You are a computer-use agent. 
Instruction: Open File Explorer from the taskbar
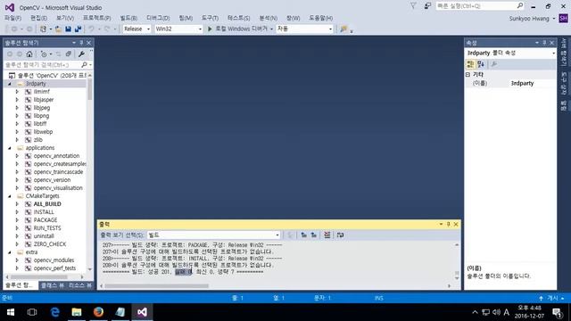77,312
